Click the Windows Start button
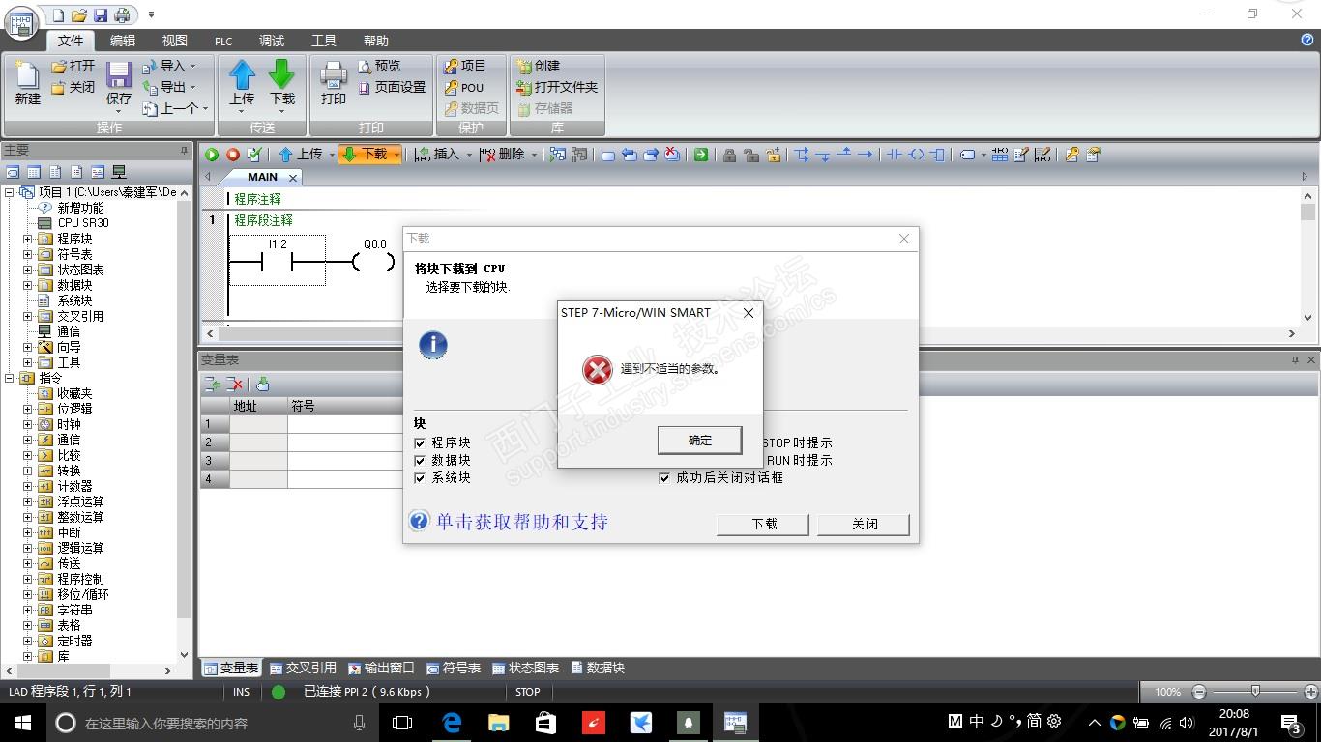1321x742 pixels. click(x=22, y=723)
